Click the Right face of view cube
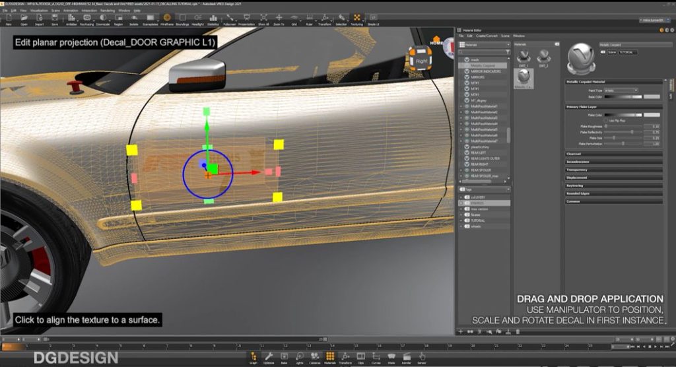Image resolution: width=676 pixels, height=367 pixels. pos(421,61)
